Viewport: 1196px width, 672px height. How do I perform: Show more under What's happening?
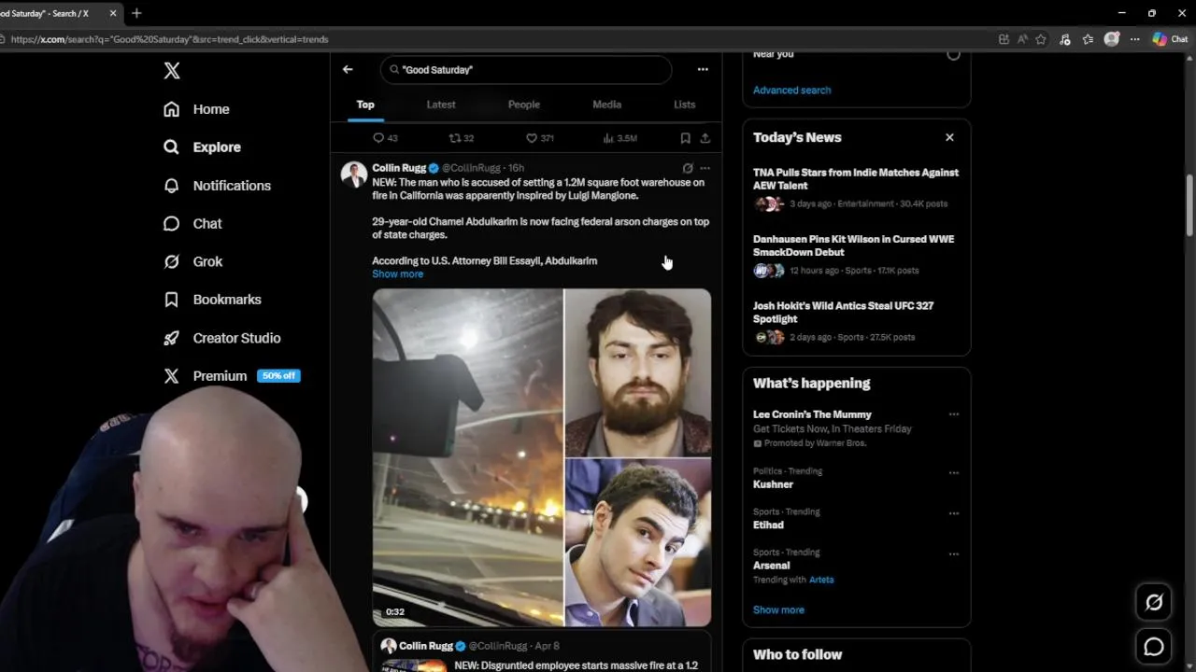pyautogui.click(x=778, y=610)
